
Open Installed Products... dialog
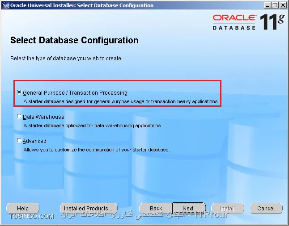click(89, 208)
